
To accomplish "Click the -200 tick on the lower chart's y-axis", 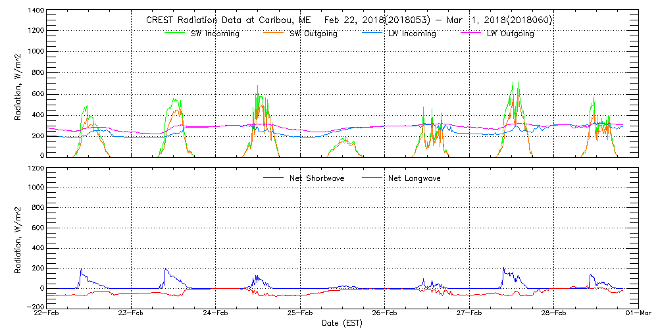I will click(x=34, y=307).
